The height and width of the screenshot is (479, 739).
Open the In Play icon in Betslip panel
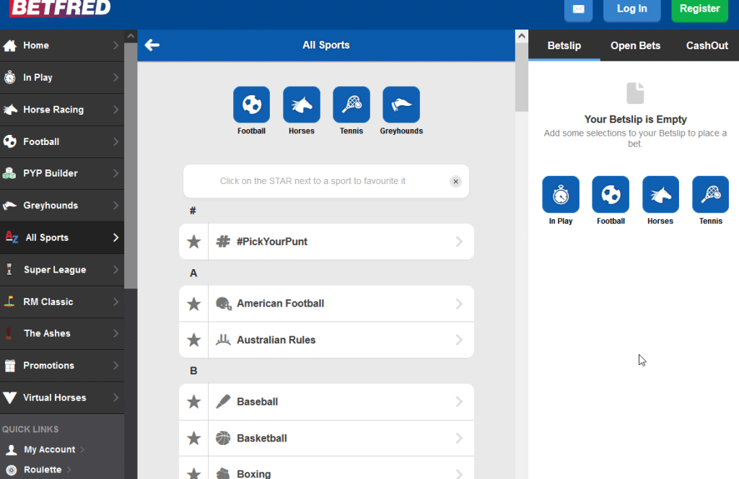pos(560,195)
